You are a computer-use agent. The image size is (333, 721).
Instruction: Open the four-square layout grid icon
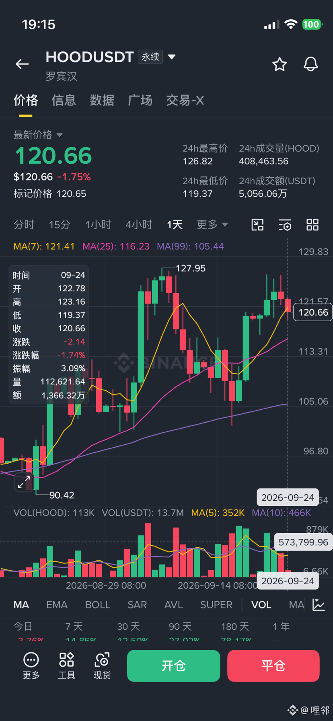tap(312, 225)
